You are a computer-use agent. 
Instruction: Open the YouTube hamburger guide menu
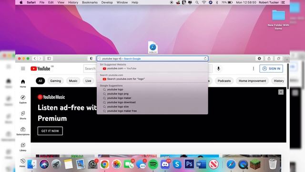[x=23, y=68]
